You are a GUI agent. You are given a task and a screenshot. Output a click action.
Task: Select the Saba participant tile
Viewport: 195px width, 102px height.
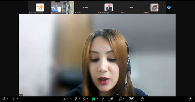131,7
